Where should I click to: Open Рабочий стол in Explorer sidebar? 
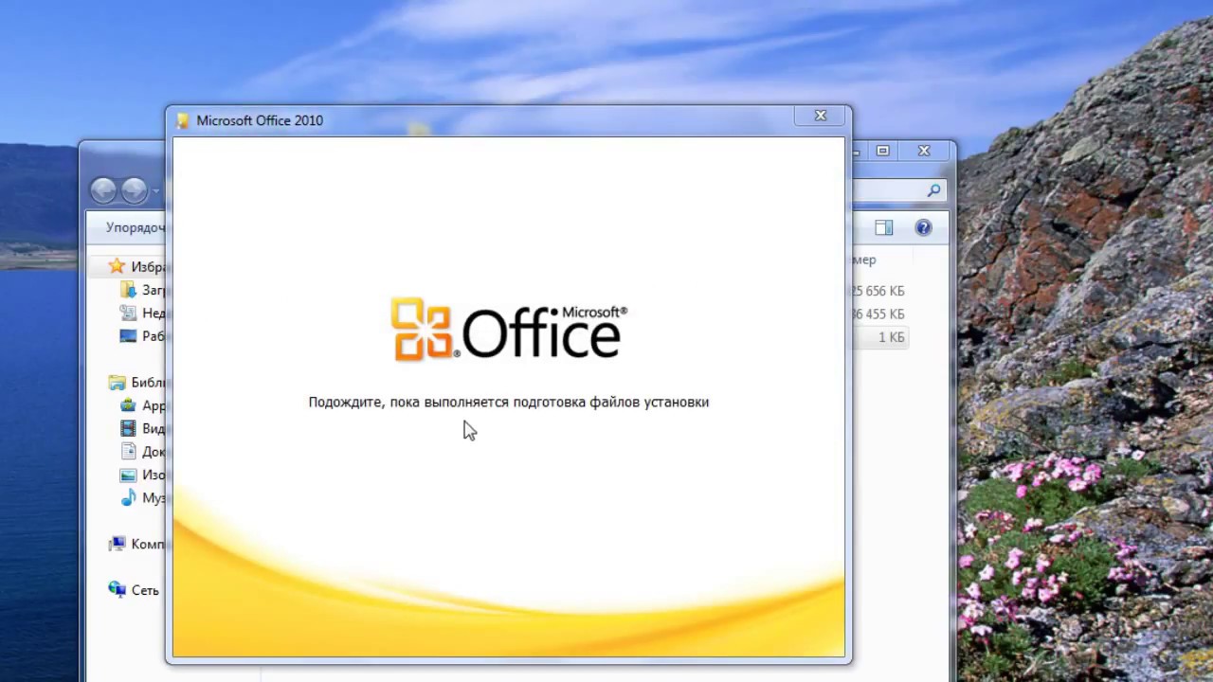pos(141,335)
